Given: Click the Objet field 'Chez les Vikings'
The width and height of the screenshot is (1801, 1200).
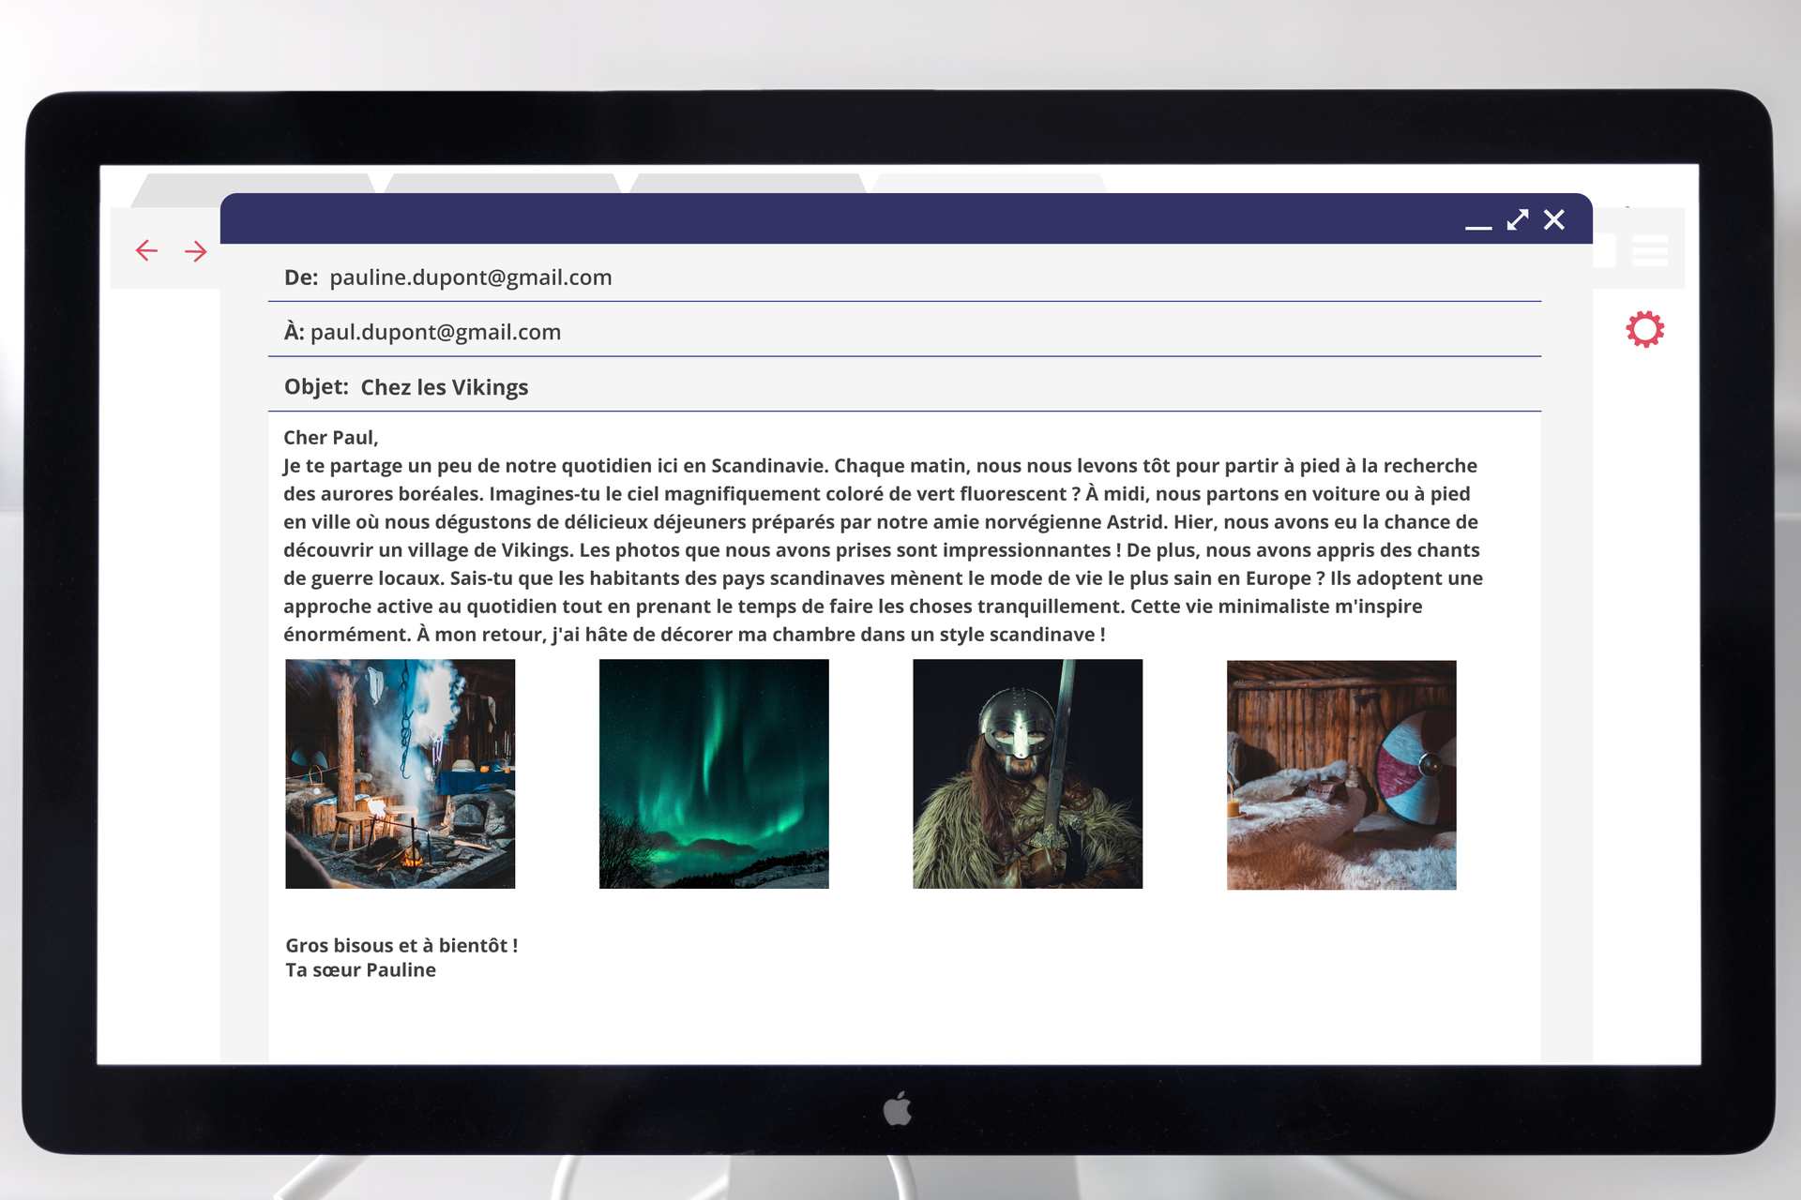Looking at the screenshot, I should pyautogui.click(x=444, y=387).
